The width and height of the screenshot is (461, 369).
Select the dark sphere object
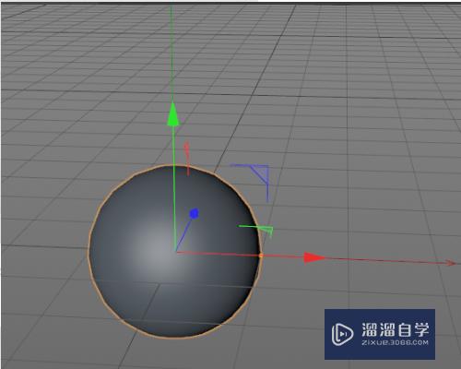click(175, 252)
